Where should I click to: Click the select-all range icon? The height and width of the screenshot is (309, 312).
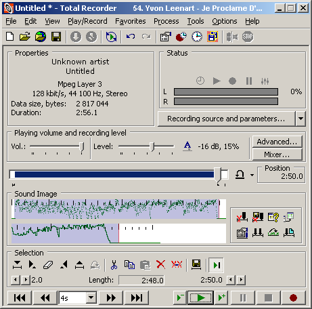[17, 265]
